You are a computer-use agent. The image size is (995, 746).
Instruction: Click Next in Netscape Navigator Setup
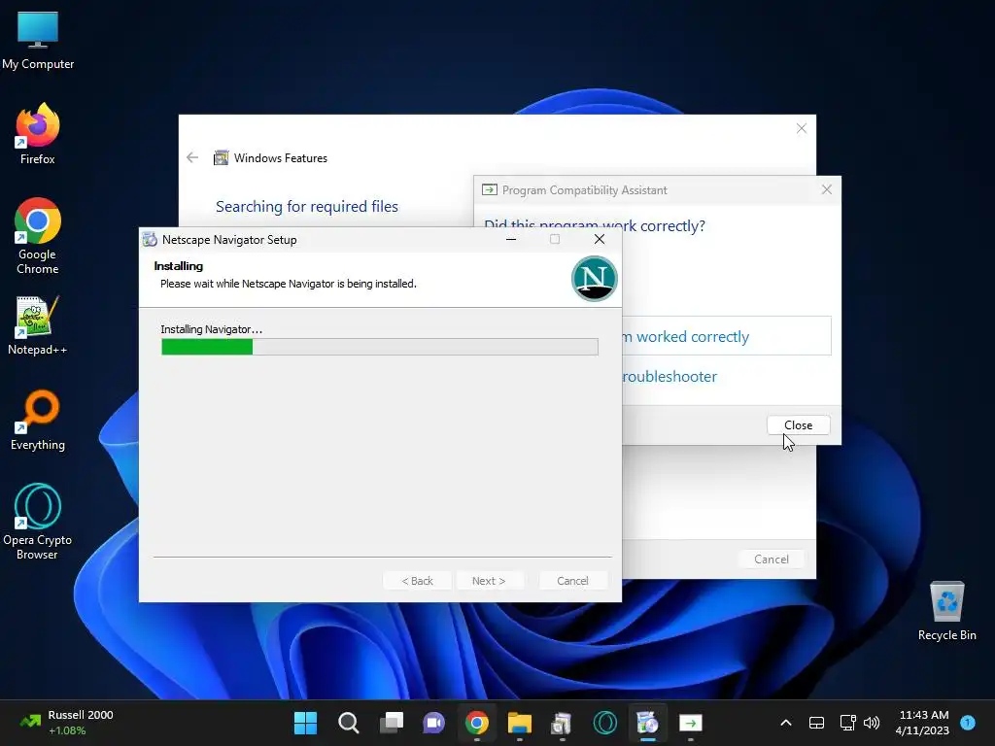coord(489,581)
